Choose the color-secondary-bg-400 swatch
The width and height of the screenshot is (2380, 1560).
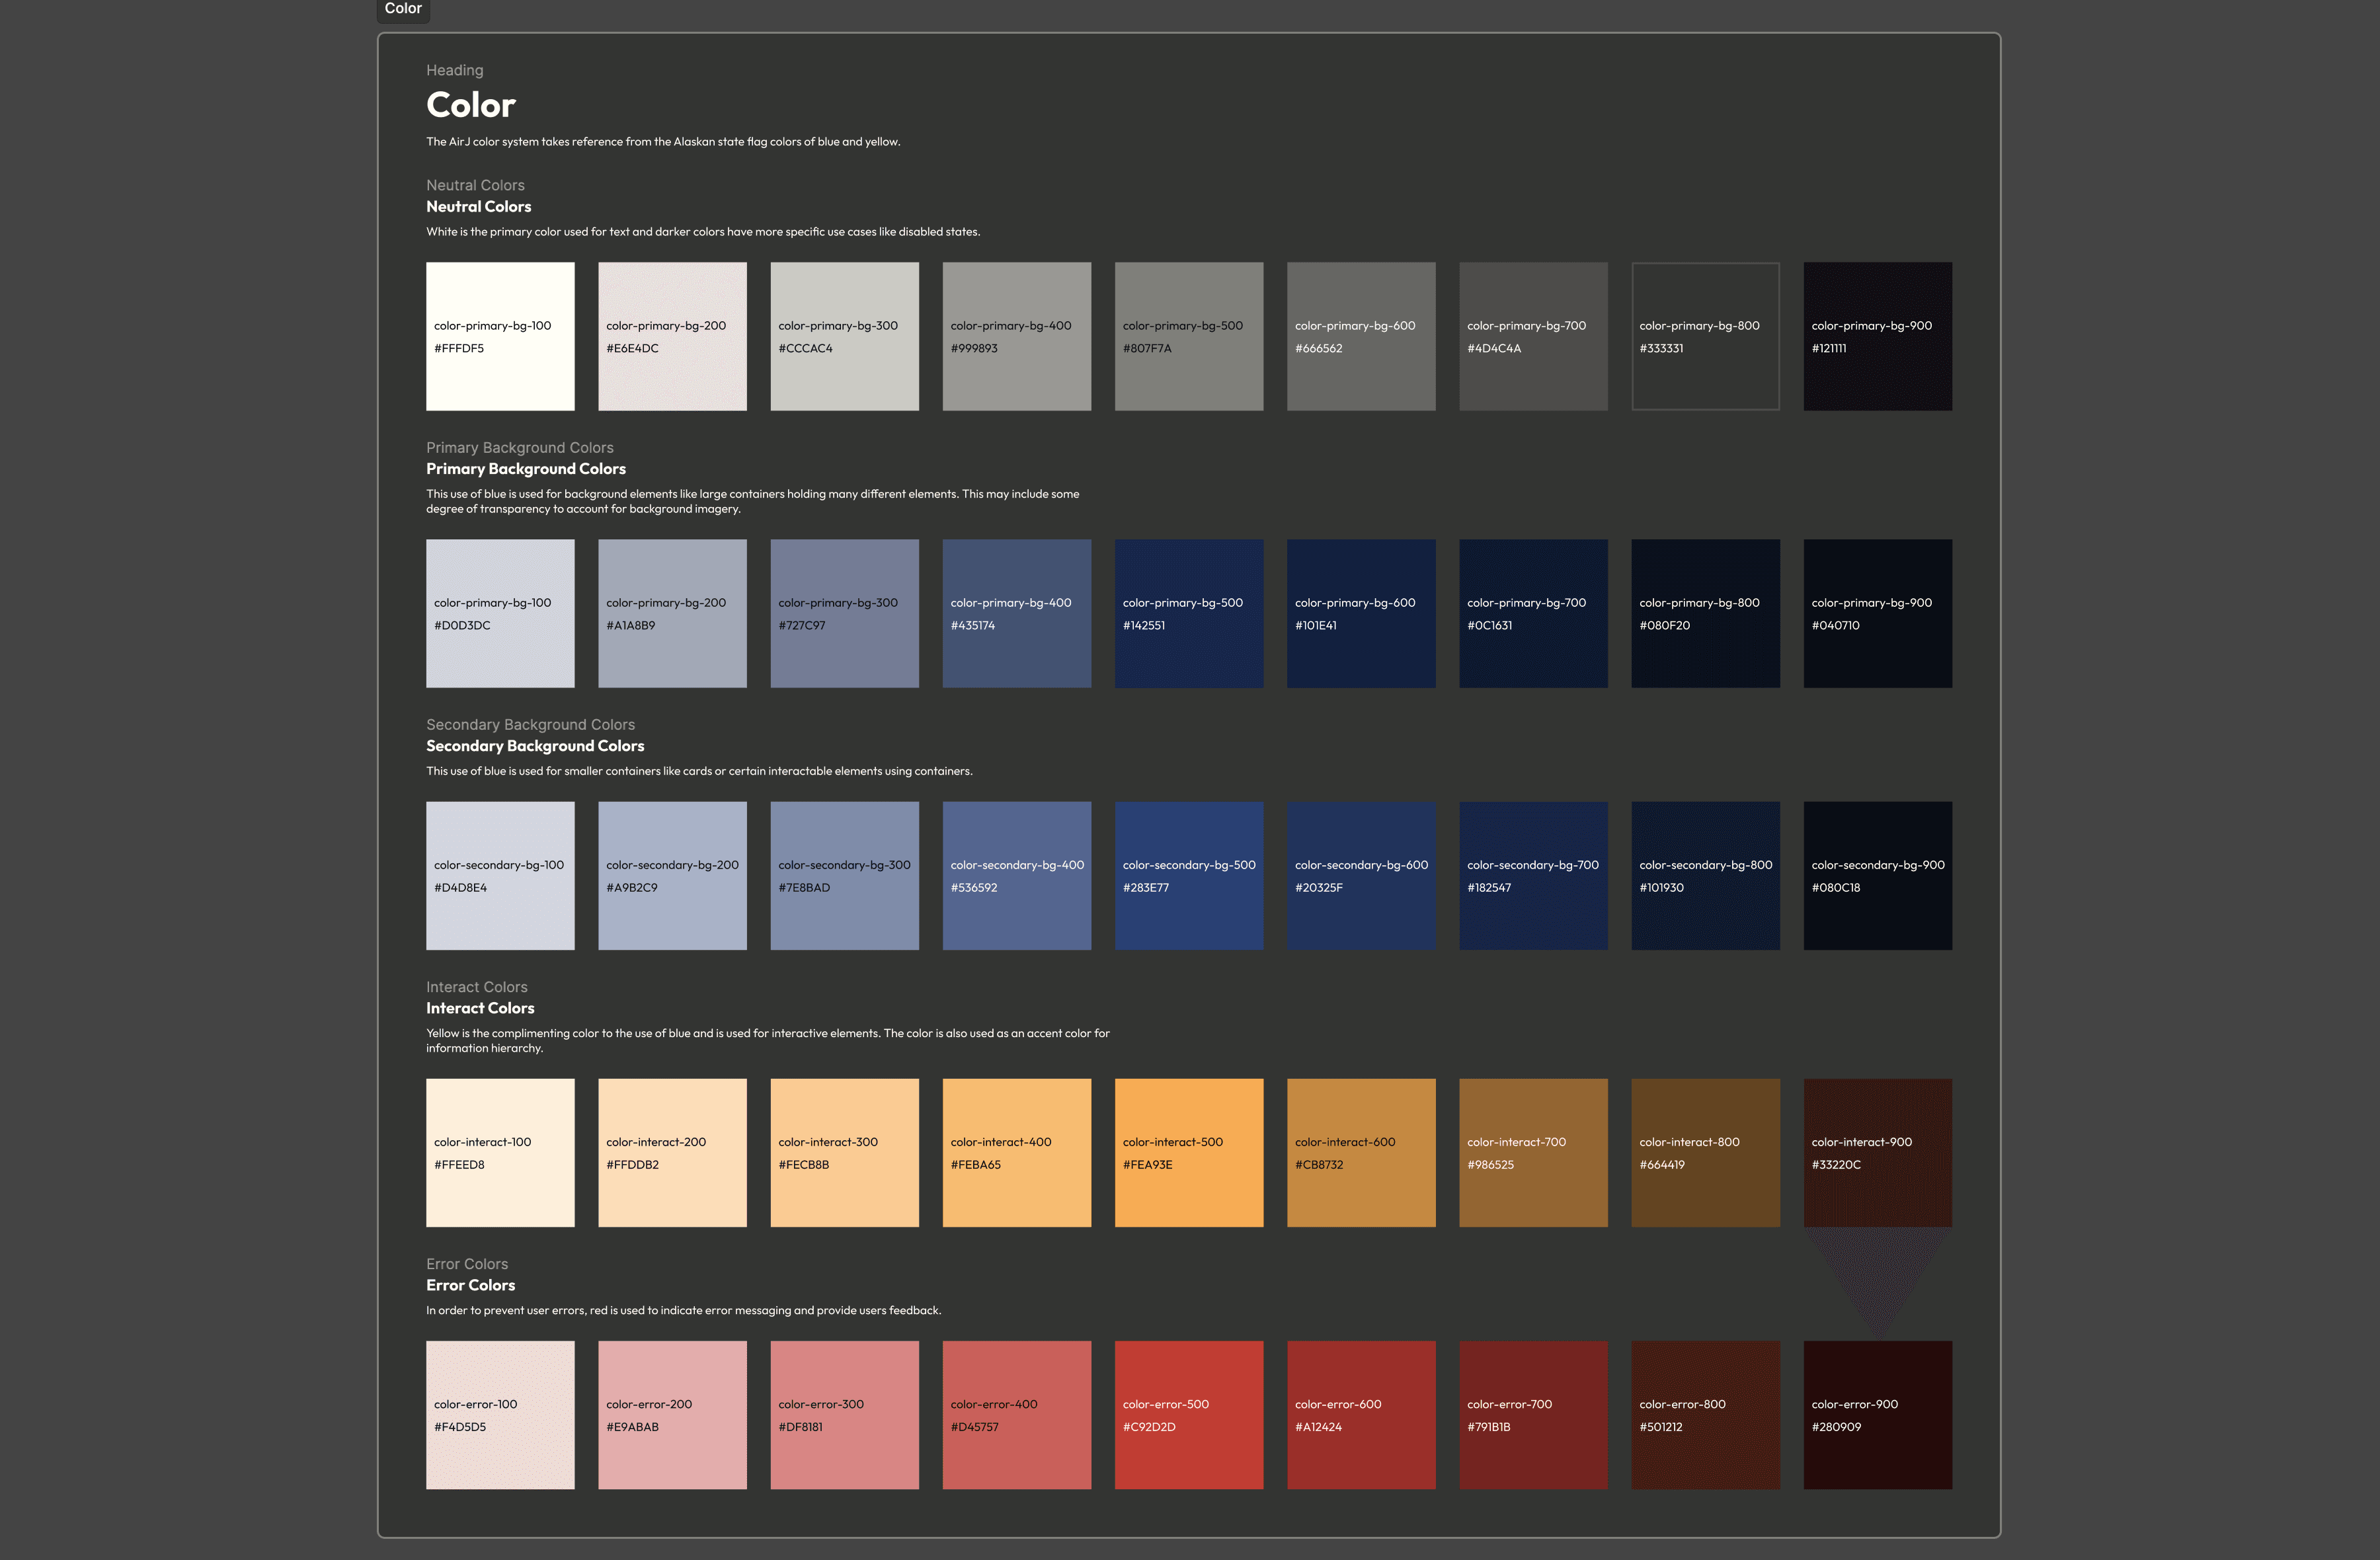1016,876
